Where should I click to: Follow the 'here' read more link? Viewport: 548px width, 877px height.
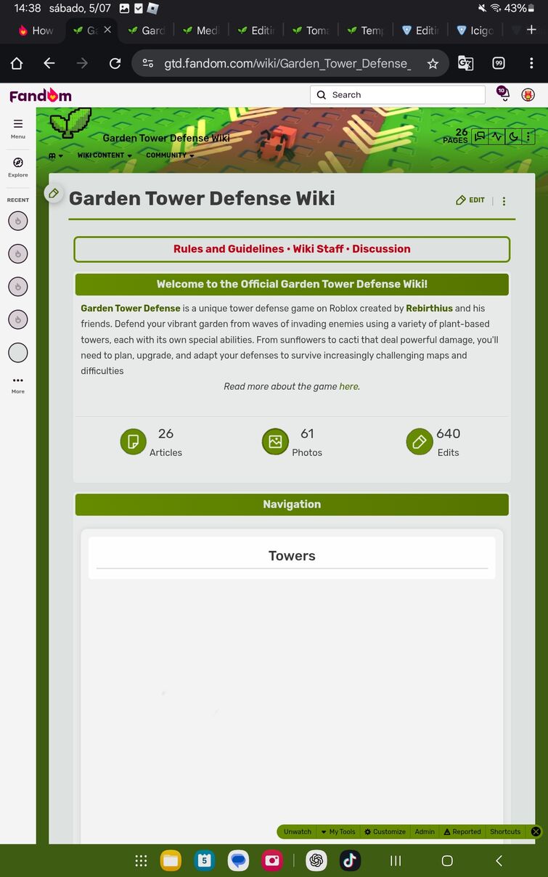pyautogui.click(x=348, y=386)
